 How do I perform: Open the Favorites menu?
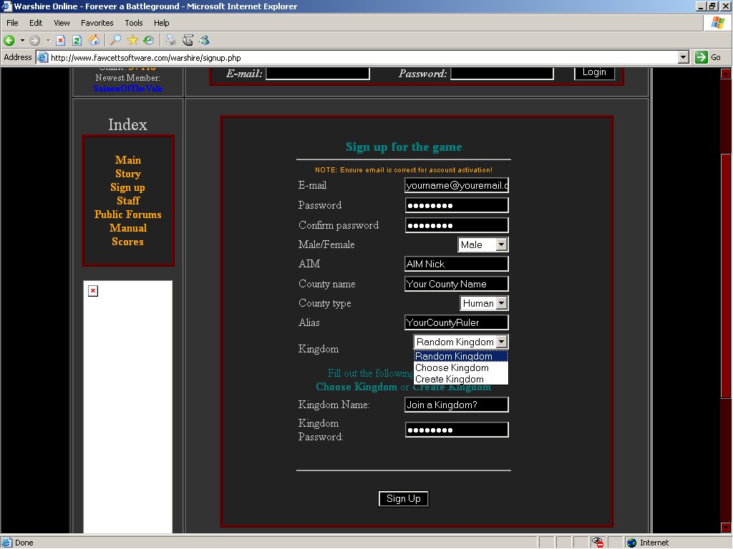(x=97, y=23)
